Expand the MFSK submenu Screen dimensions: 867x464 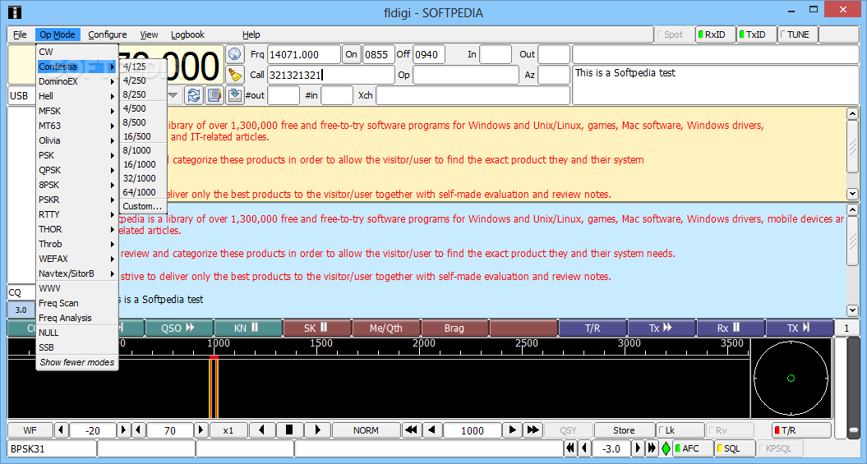77,111
